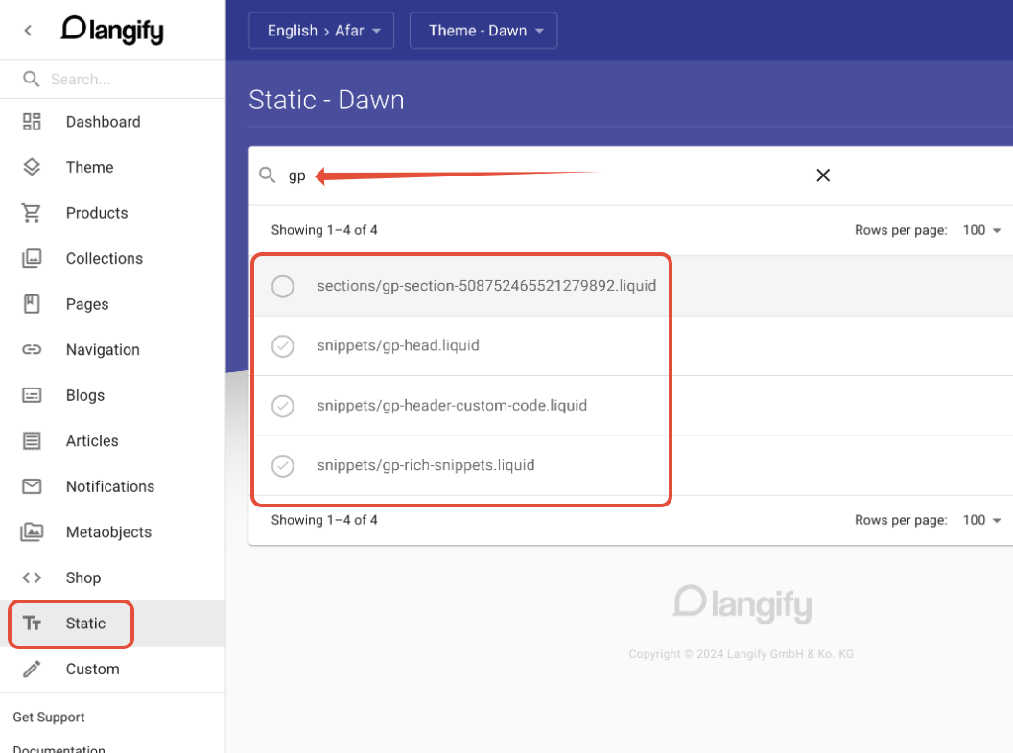Open the Static menu item
Viewport: 1013px width, 753px height.
85,624
